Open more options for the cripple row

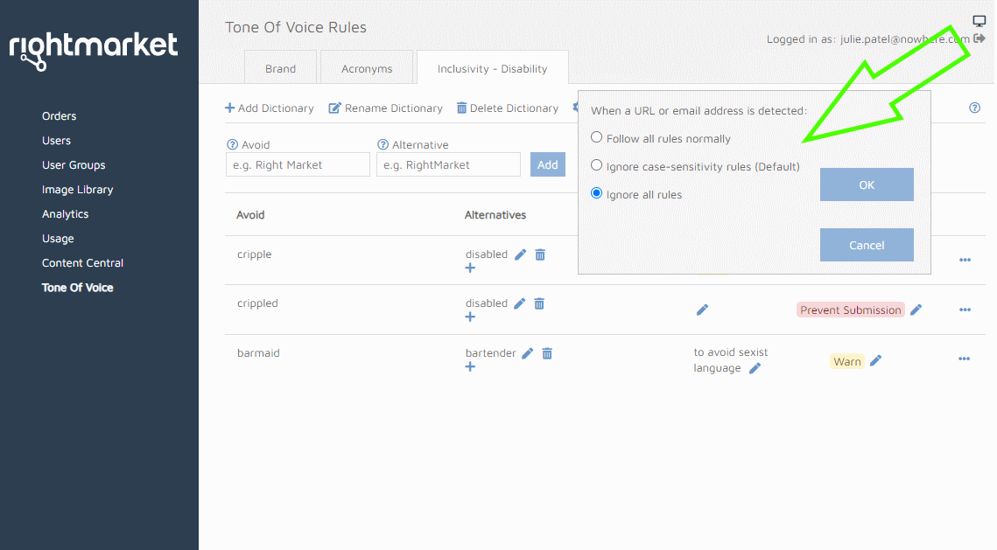click(964, 260)
